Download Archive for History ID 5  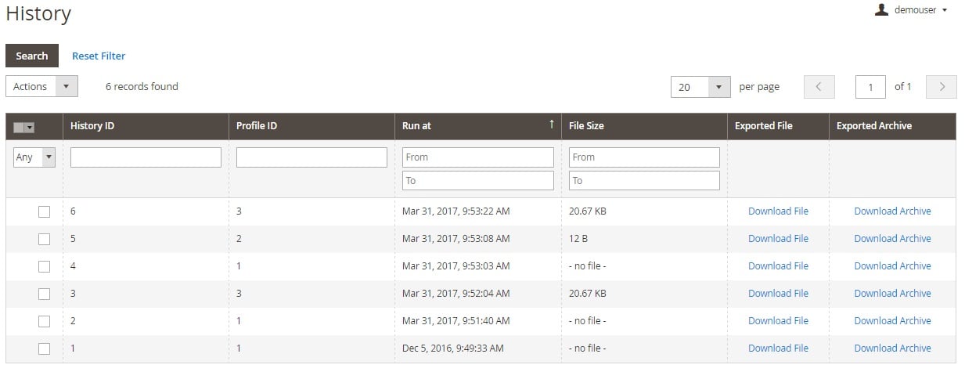(x=892, y=239)
